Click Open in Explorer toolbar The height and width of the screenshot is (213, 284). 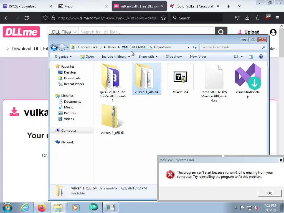(87, 57)
